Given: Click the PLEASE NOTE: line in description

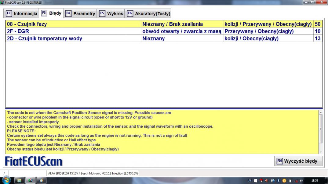Looking at the screenshot, I should point(21,131).
